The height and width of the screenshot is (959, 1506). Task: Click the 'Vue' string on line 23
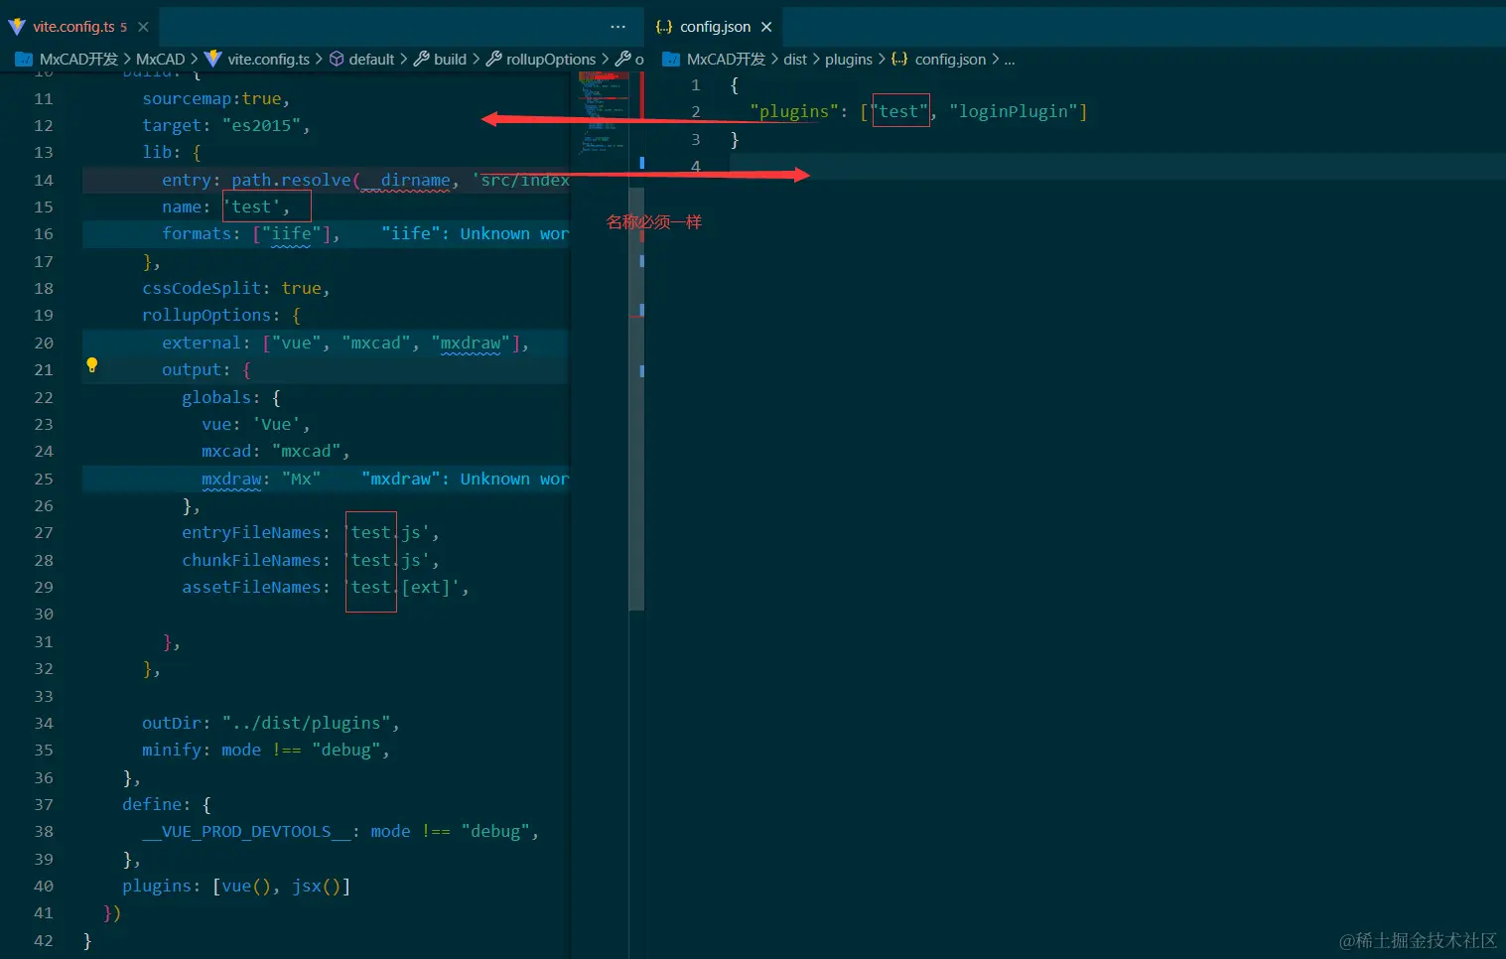pyautogui.click(x=276, y=424)
